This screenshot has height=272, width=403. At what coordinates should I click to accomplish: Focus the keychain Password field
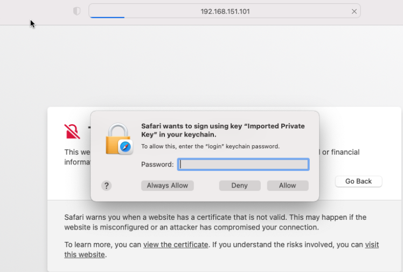tap(243, 164)
